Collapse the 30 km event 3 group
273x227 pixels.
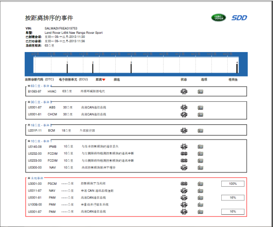29,102
